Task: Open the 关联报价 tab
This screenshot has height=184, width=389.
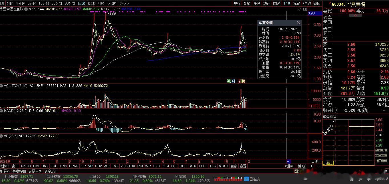Action: tap(19, 171)
